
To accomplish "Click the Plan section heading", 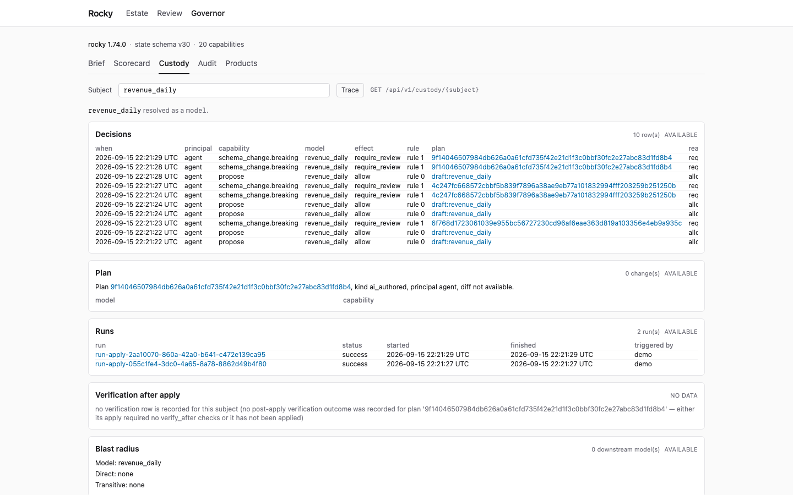I will pos(104,273).
